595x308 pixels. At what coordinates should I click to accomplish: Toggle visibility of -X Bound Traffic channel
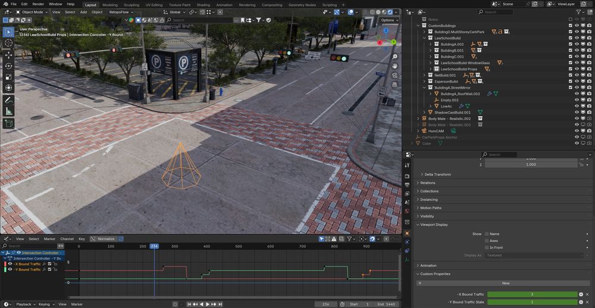coord(10,264)
